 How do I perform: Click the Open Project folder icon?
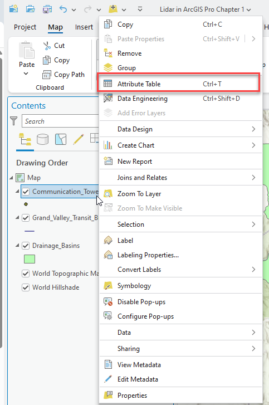[x=31, y=9]
